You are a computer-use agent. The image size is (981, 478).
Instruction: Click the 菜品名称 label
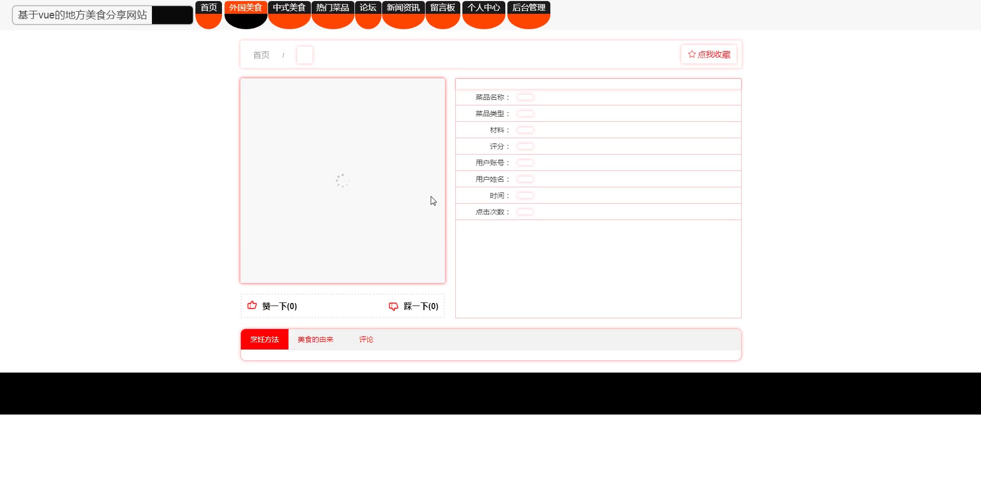pos(493,97)
